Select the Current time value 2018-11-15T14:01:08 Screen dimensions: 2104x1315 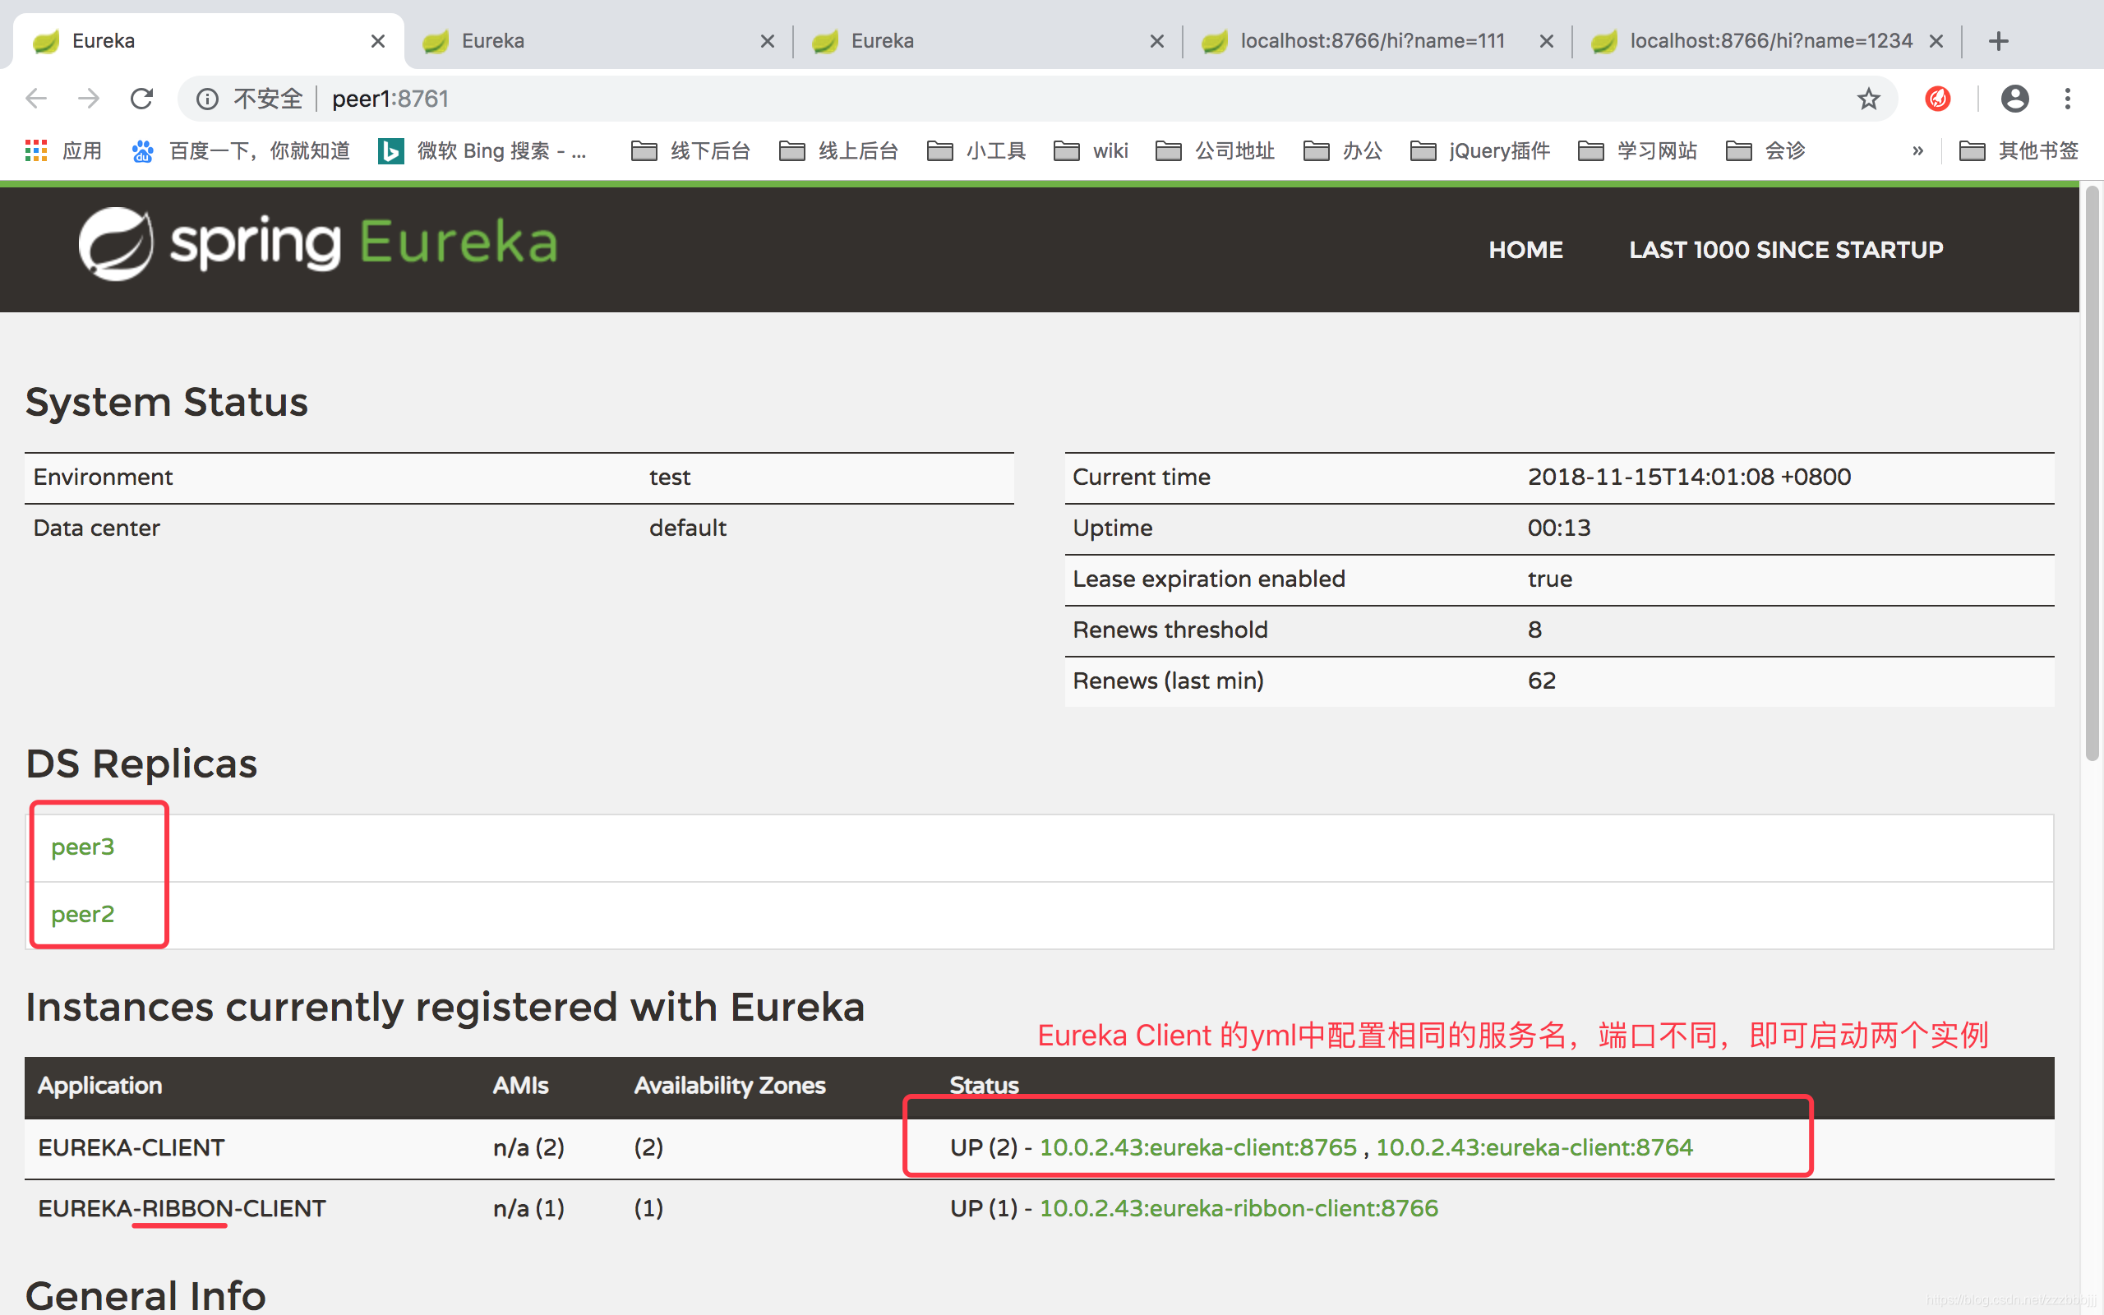pos(1689,477)
